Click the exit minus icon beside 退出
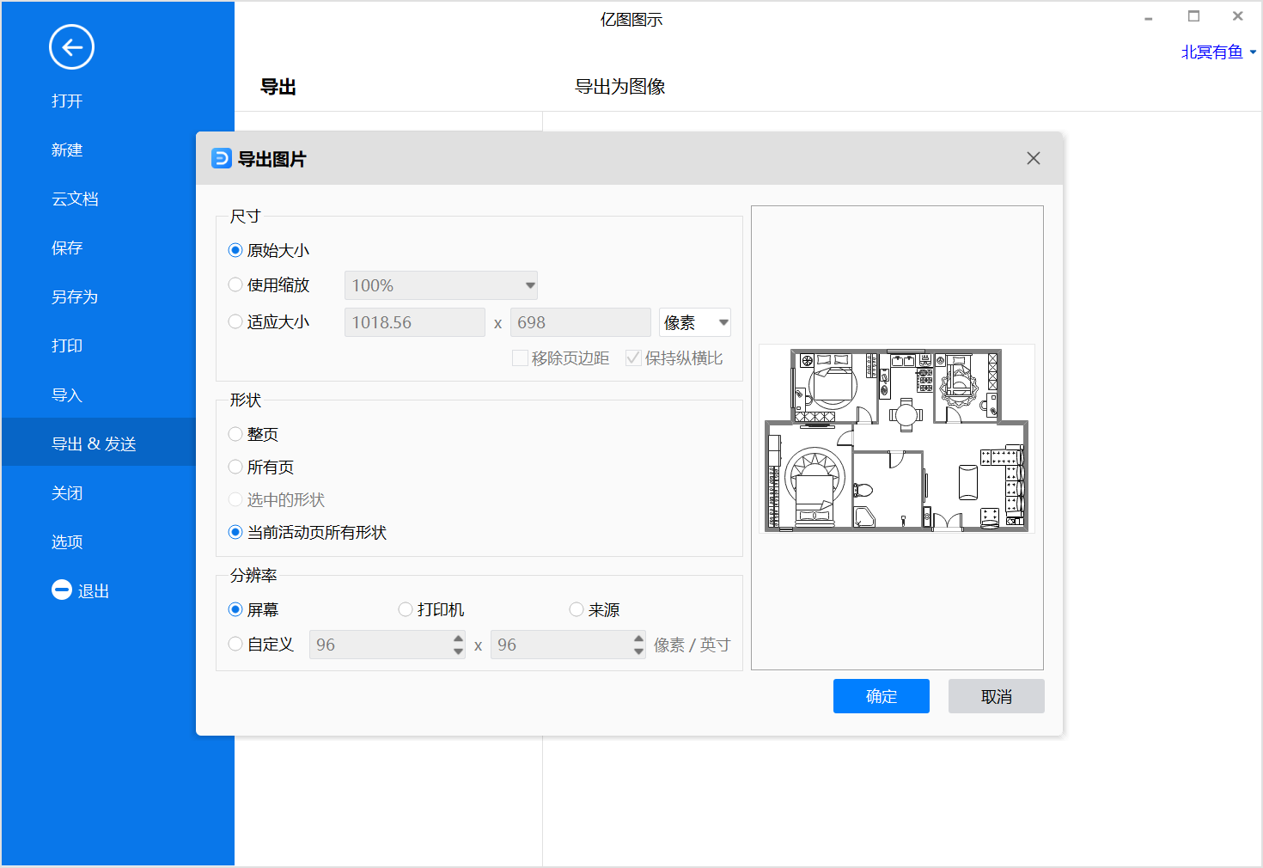Viewport: 1263px width, 868px height. (x=62, y=590)
